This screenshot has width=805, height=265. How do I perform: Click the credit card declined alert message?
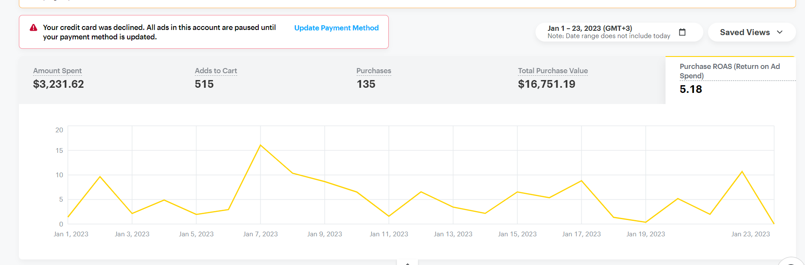click(159, 32)
